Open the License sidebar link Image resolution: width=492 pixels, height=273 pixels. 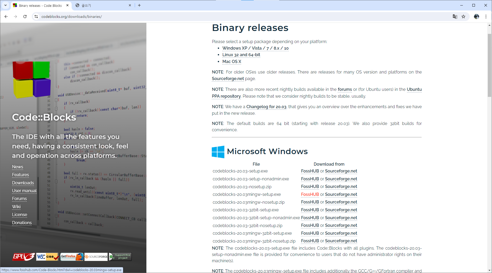point(20,215)
